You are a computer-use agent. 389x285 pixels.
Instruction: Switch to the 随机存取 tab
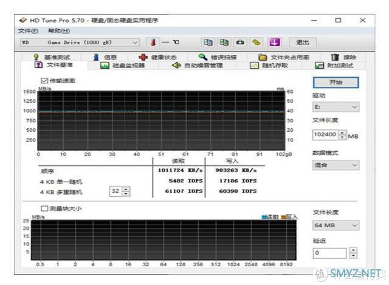click(x=269, y=66)
